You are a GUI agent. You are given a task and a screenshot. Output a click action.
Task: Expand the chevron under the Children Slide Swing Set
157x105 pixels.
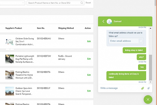pos(10,49)
